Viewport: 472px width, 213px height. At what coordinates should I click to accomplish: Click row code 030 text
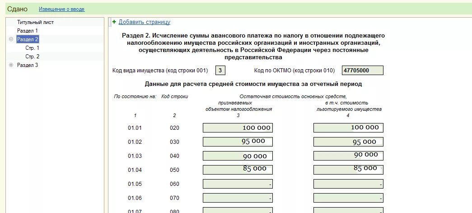tap(174, 142)
